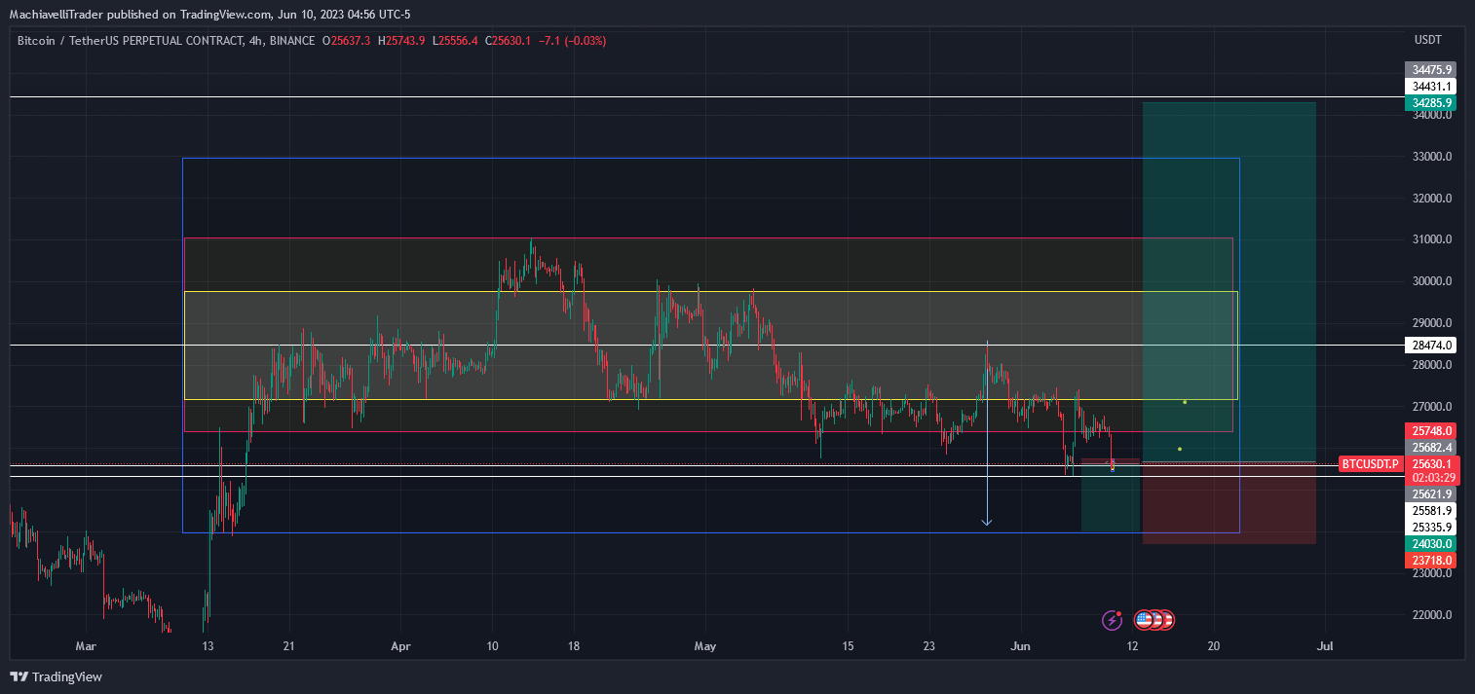Click the 30000.0 price axis tick
Viewport: 1475px width, 694px height.
[x=1431, y=281]
